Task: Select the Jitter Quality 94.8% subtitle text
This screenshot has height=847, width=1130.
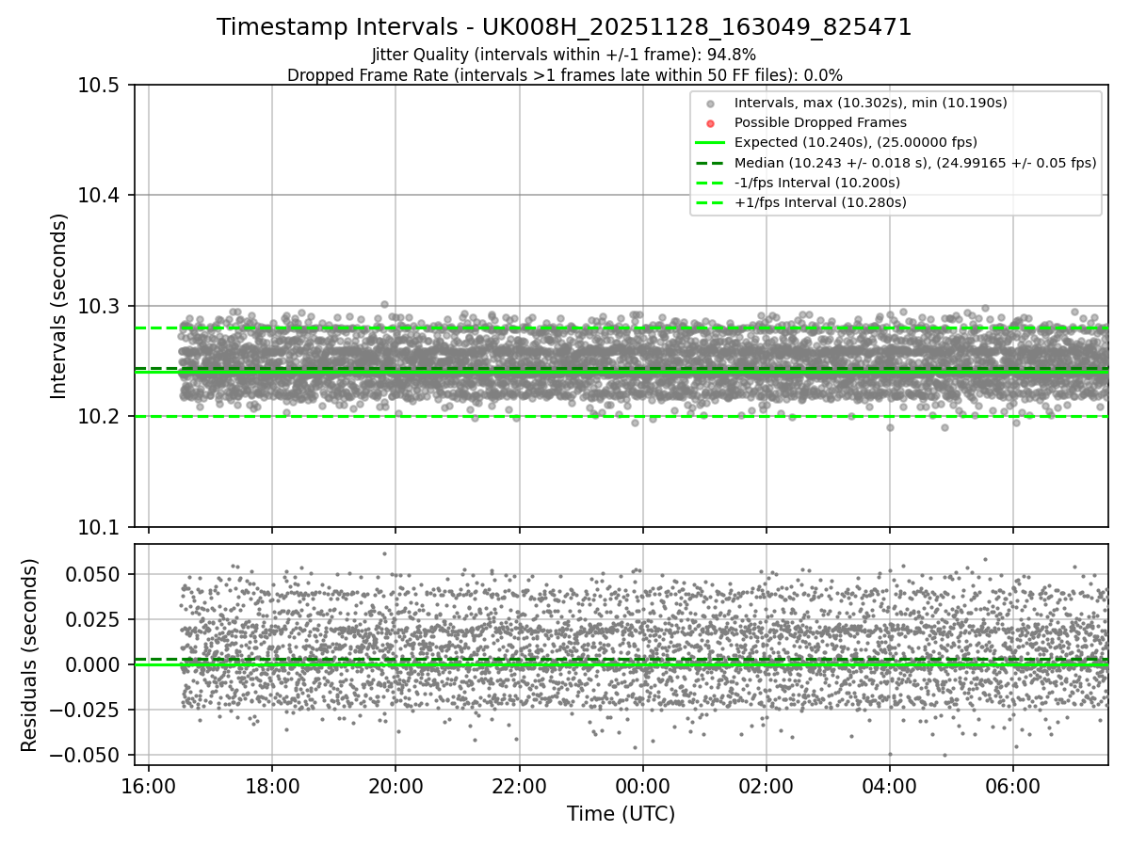Action: click(564, 55)
